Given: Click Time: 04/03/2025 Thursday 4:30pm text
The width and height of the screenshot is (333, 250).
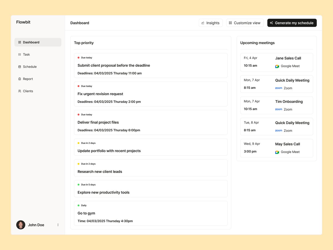Looking at the screenshot, I should [x=105, y=221].
